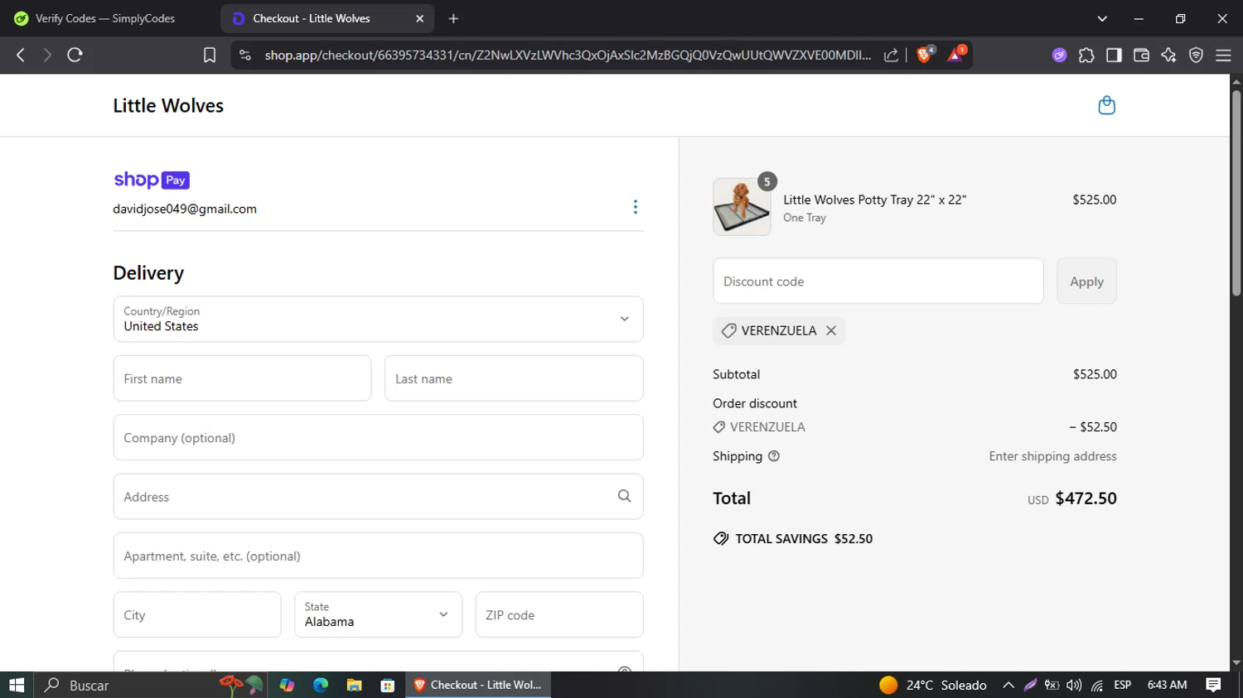Click the davidjose049@gmail.com email
Image resolution: width=1243 pixels, height=698 pixels.
coord(185,209)
